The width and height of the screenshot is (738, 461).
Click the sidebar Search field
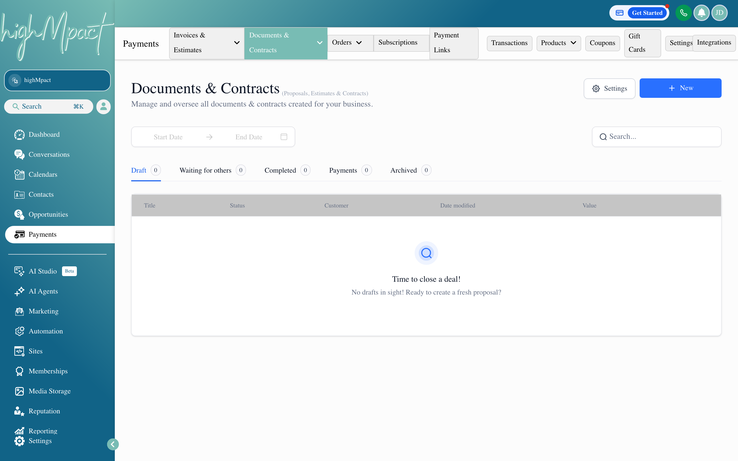pos(48,106)
